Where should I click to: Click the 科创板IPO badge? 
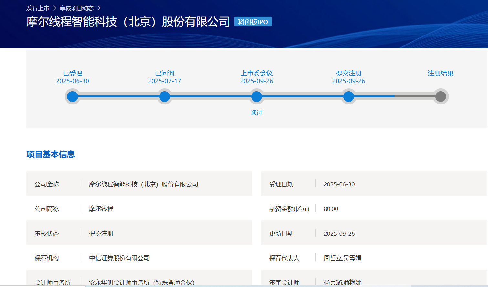click(253, 22)
